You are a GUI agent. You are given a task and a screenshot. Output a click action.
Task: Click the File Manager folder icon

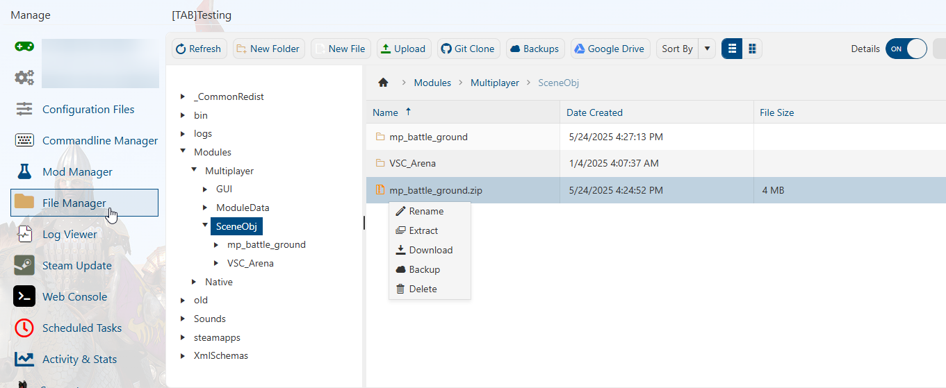[24, 202]
